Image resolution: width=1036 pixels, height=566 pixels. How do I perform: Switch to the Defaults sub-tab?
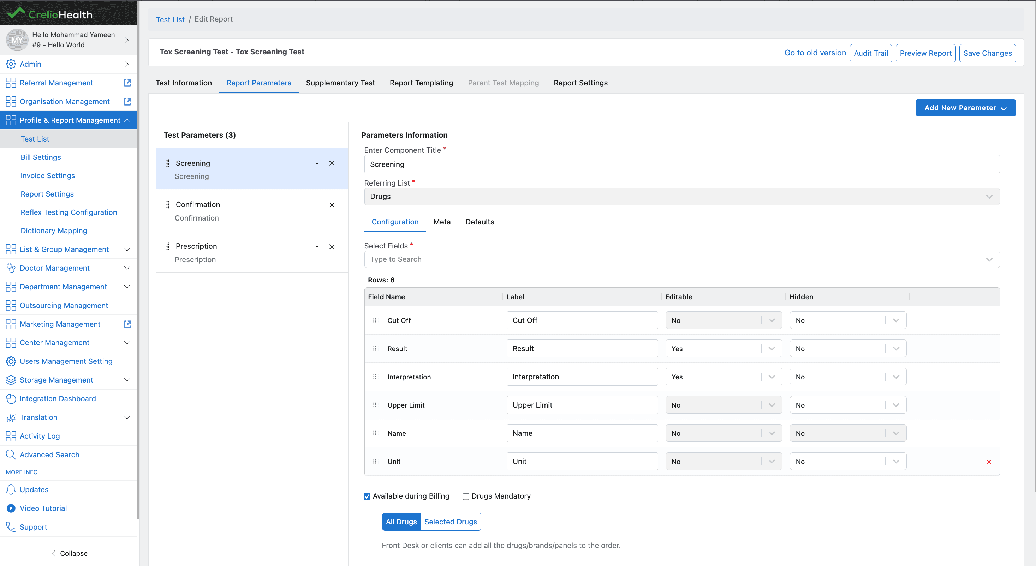[x=480, y=222]
